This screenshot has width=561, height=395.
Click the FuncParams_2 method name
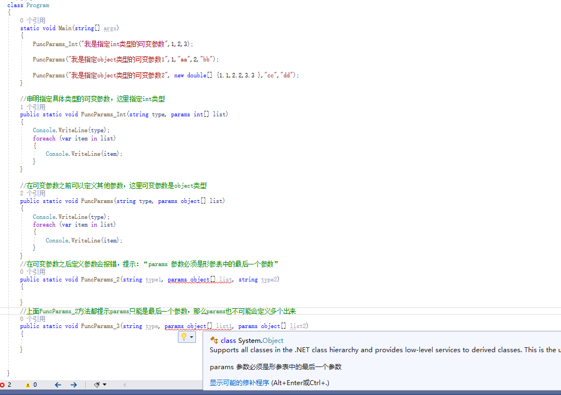(x=100, y=280)
